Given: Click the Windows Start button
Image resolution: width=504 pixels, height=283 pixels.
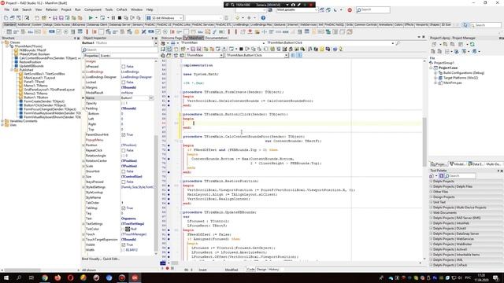Looking at the screenshot, I should [x=6, y=277].
